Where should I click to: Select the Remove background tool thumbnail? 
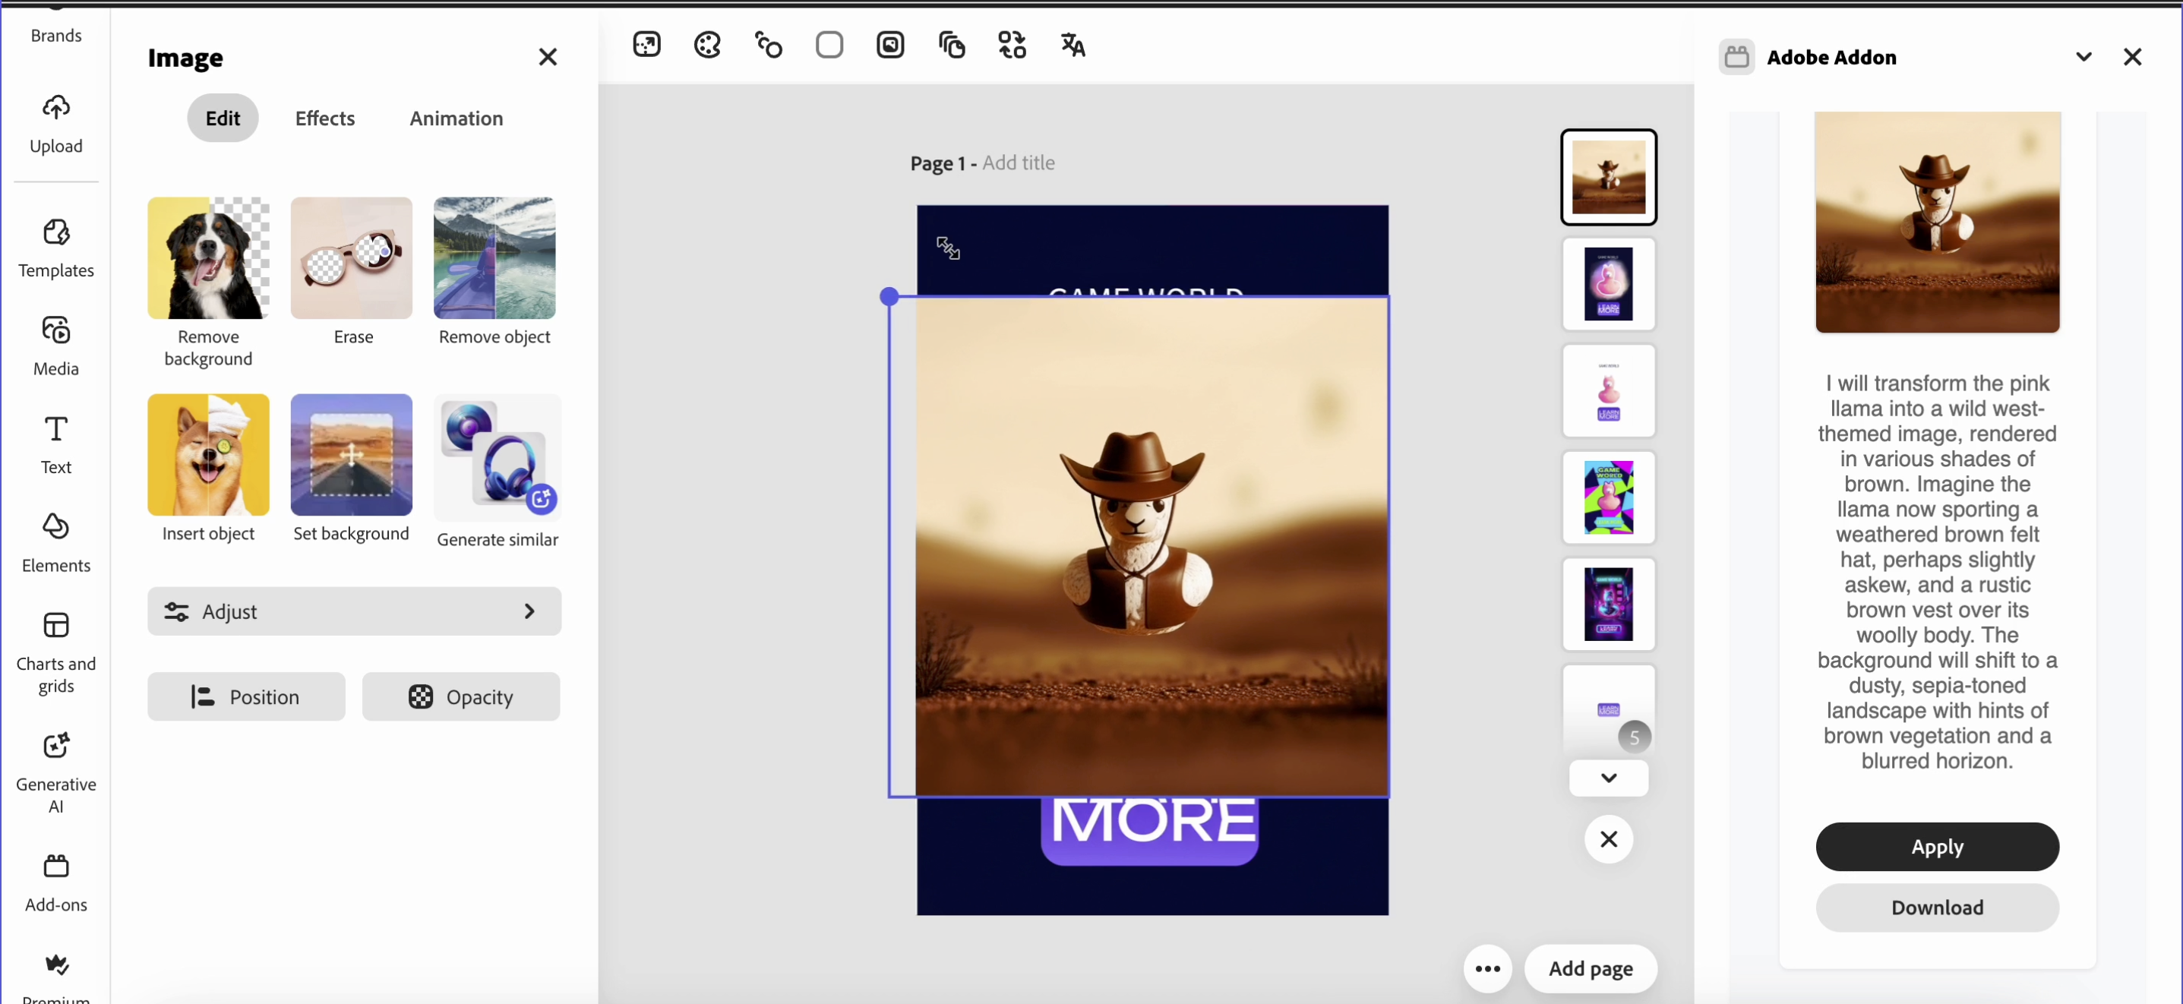point(208,258)
